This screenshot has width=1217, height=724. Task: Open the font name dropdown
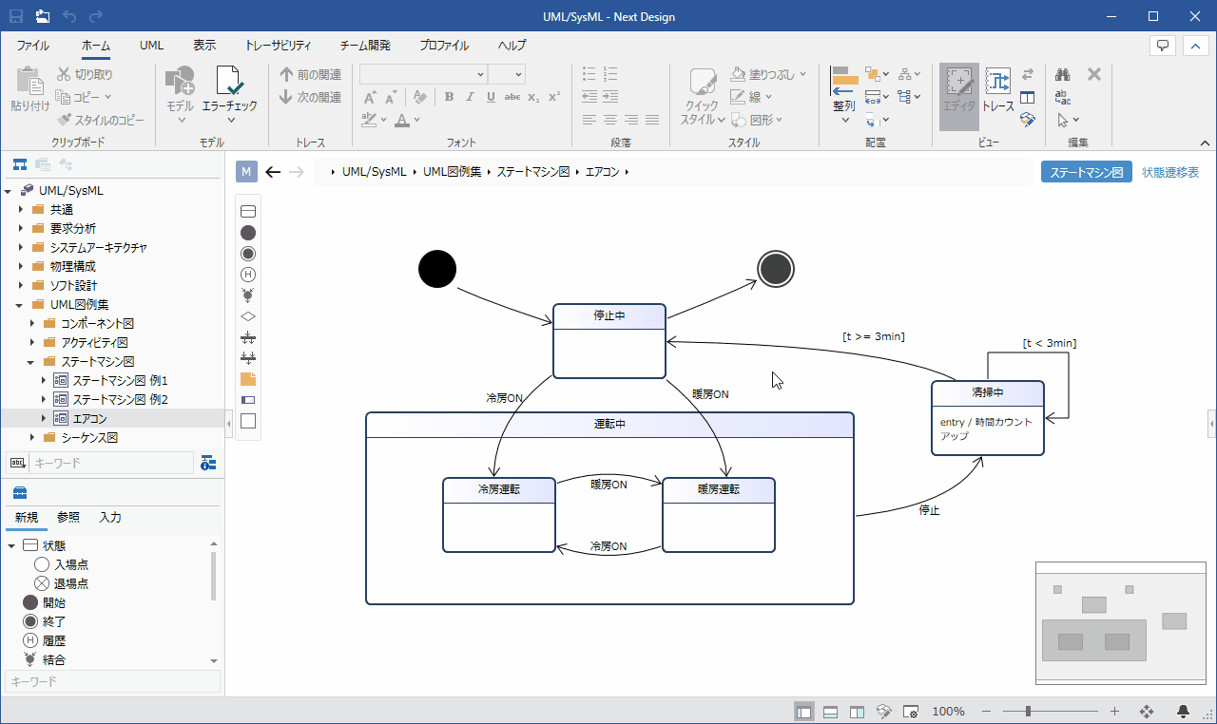coord(480,74)
